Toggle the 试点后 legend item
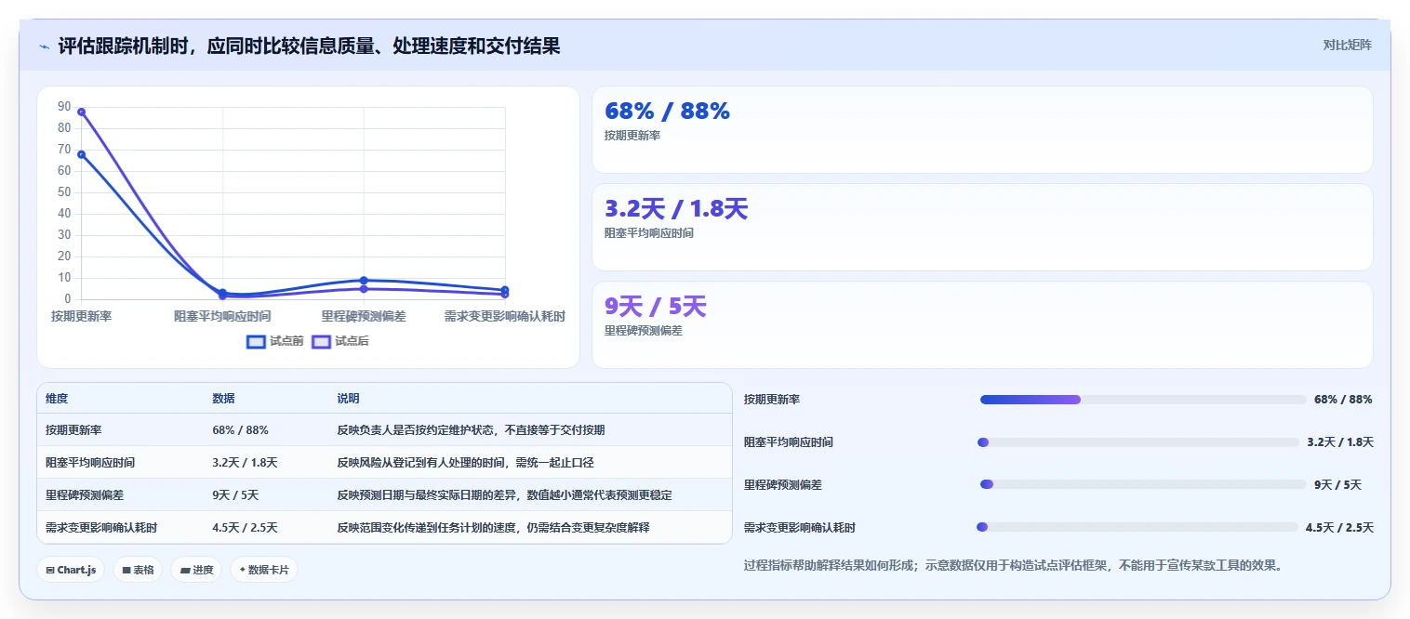Screen dimensions: 1410x619 click(340, 341)
